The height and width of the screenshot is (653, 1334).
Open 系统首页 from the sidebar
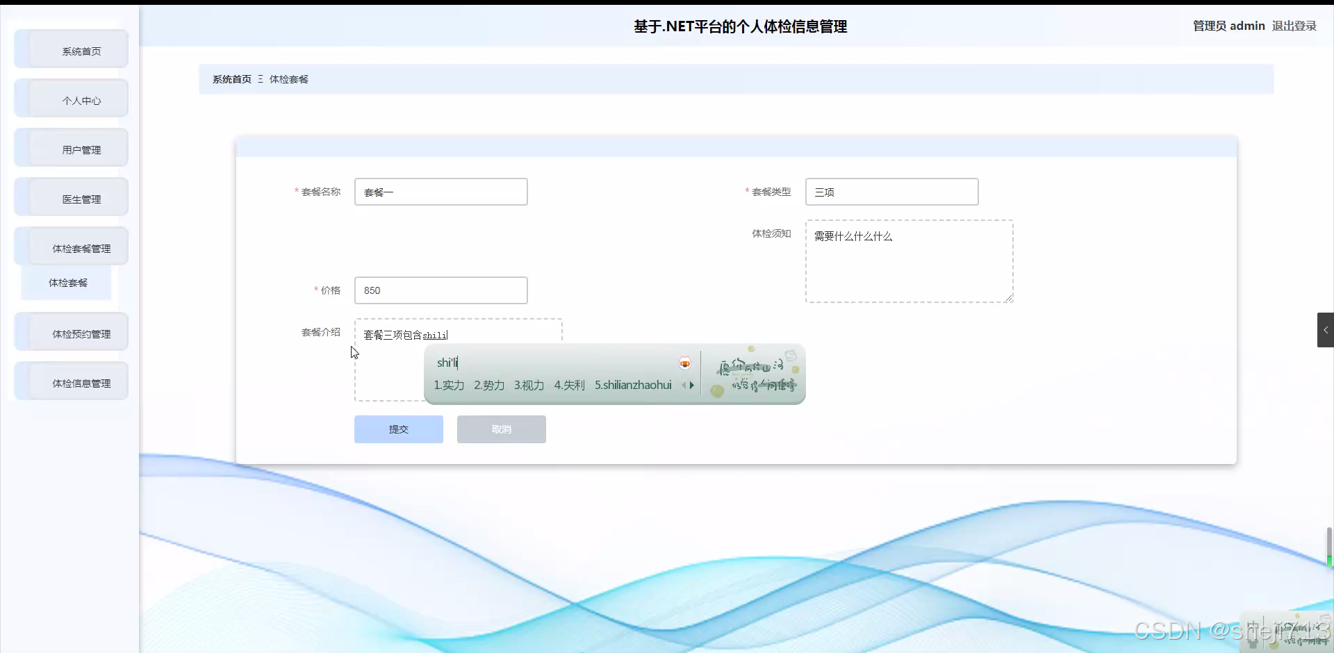tap(80, 49)
